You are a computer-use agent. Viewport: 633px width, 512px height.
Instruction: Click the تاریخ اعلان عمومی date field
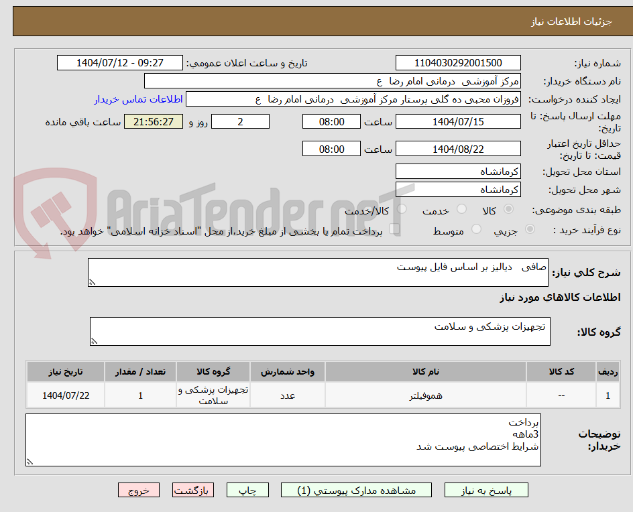tap(119, 62)
